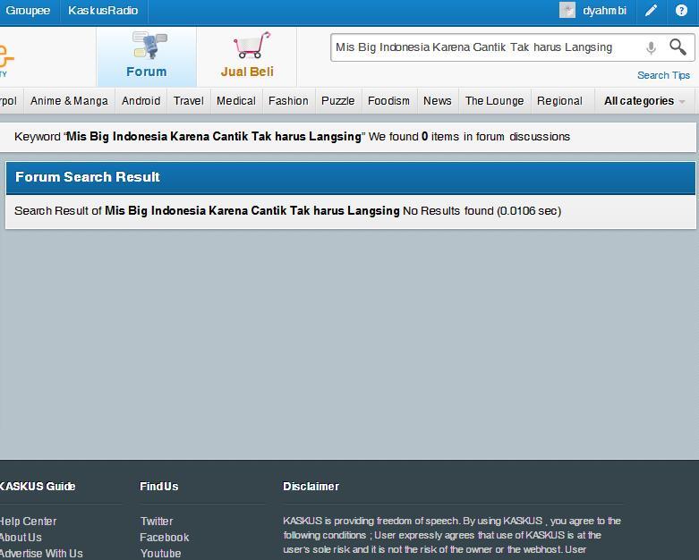Click the Jual Beli shopping cart icon
Image resolution: width=699 pixels, height=560 pixels.
coord(251,45)
